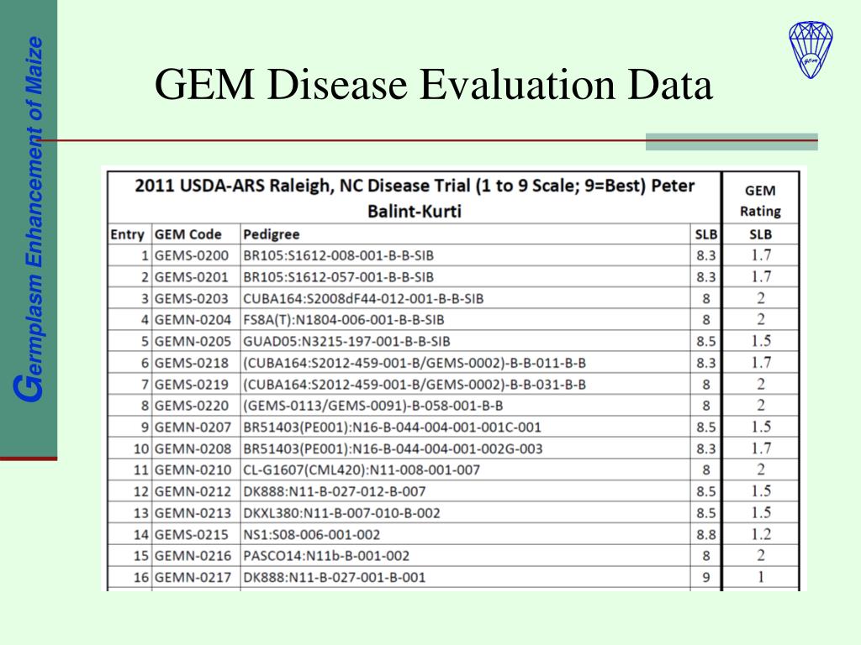Click pedigree DK888:N11-B-027-001-B-001
Viewport: 861px width, 645px height.
[x=335, y=577]
